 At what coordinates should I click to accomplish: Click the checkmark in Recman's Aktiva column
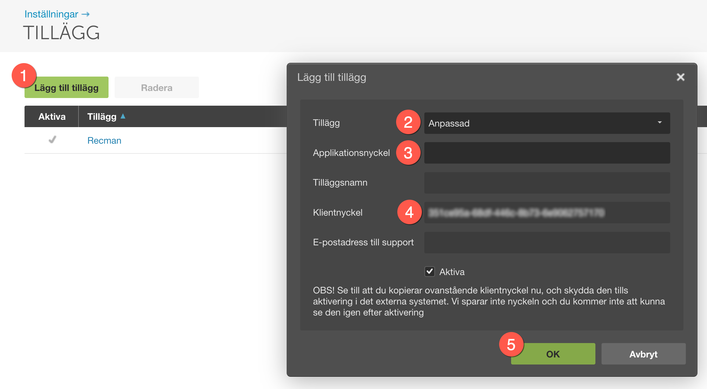[x=52, y=140]
